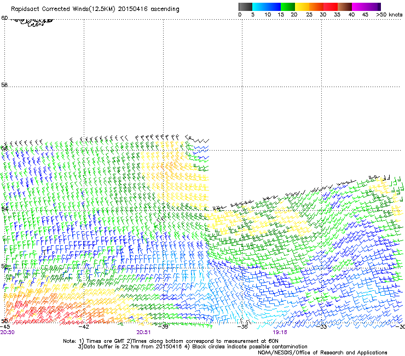Screen dimensions: 405x356
Task: Click the latitude label '52'
Action: [4, 266]
